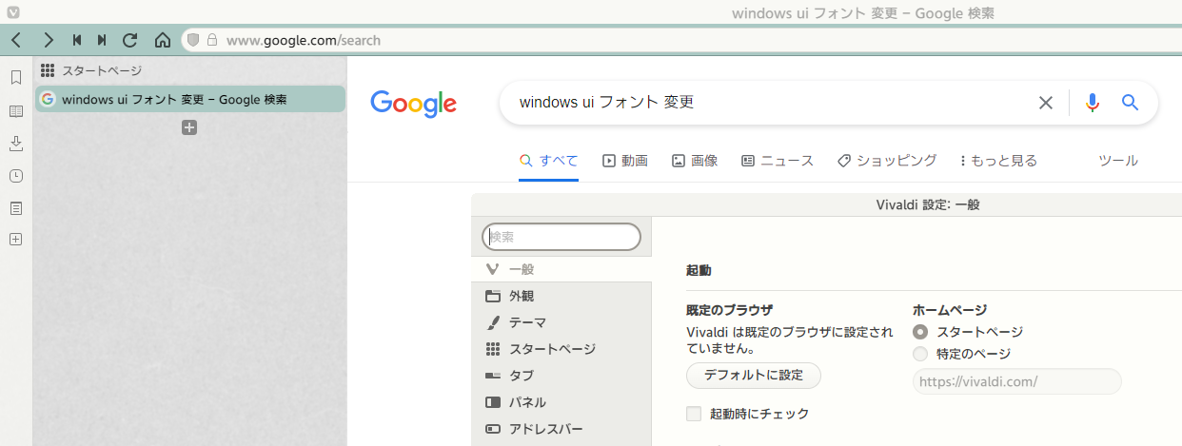Select the 特定のページ radio button
1182x446 pixels.
pos(919,354)
